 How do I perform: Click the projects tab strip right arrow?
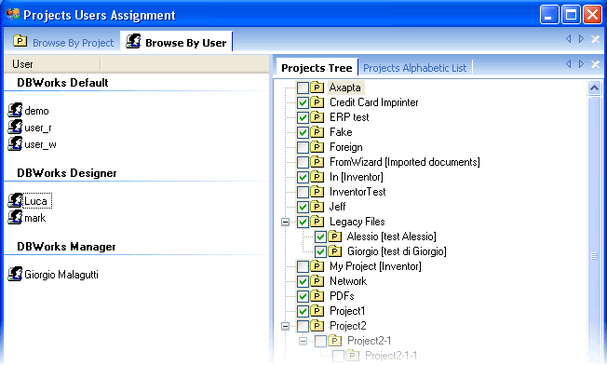coord(582,64)
